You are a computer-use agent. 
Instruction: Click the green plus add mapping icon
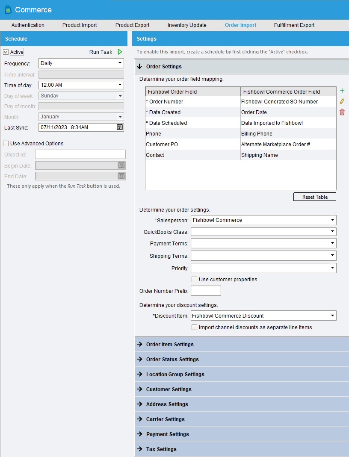click(x=342, y=91)
